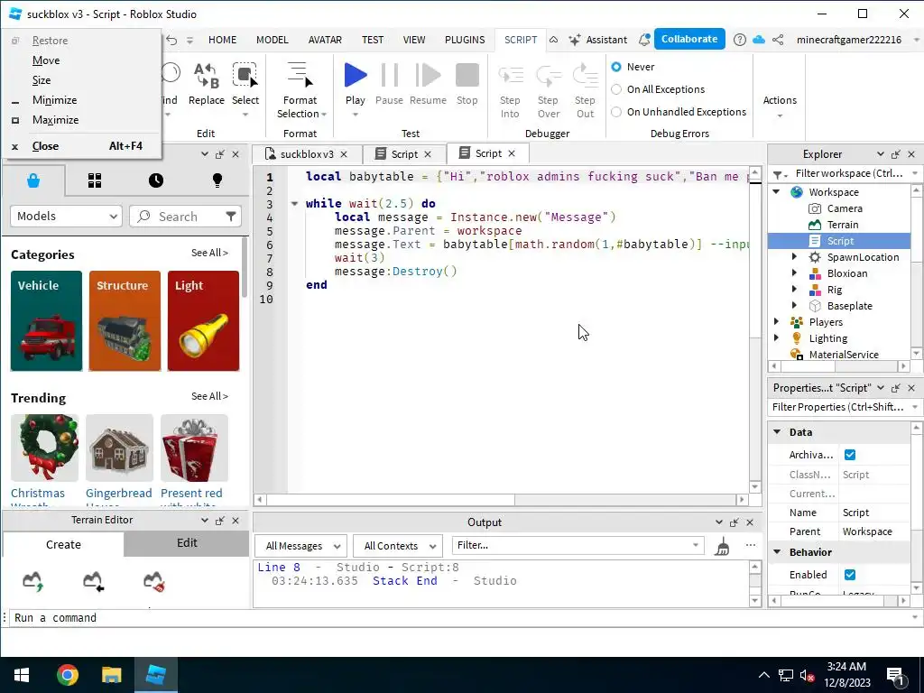The height and width of the screenshot is (693, 924).
Task: Open Toolbox creations lightbulb tab
Action: point(217,180)
